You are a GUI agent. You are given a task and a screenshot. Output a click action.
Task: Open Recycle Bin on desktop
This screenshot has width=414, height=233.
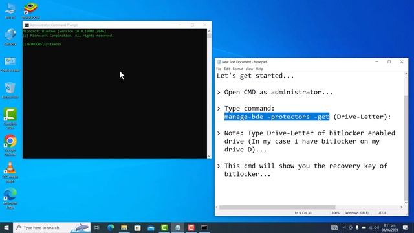click(10, 91)
